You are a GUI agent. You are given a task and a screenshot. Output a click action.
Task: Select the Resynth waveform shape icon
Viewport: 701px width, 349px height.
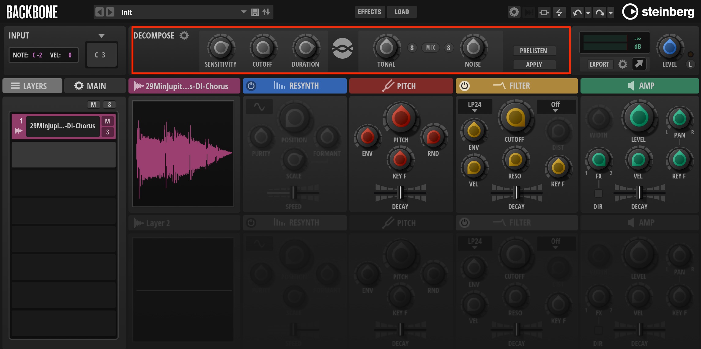pyautogui.click(x=259, y=107)
